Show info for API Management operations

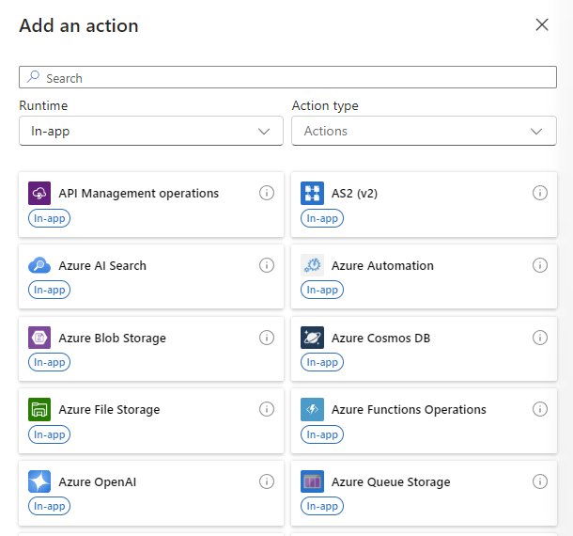coord(267,193)
